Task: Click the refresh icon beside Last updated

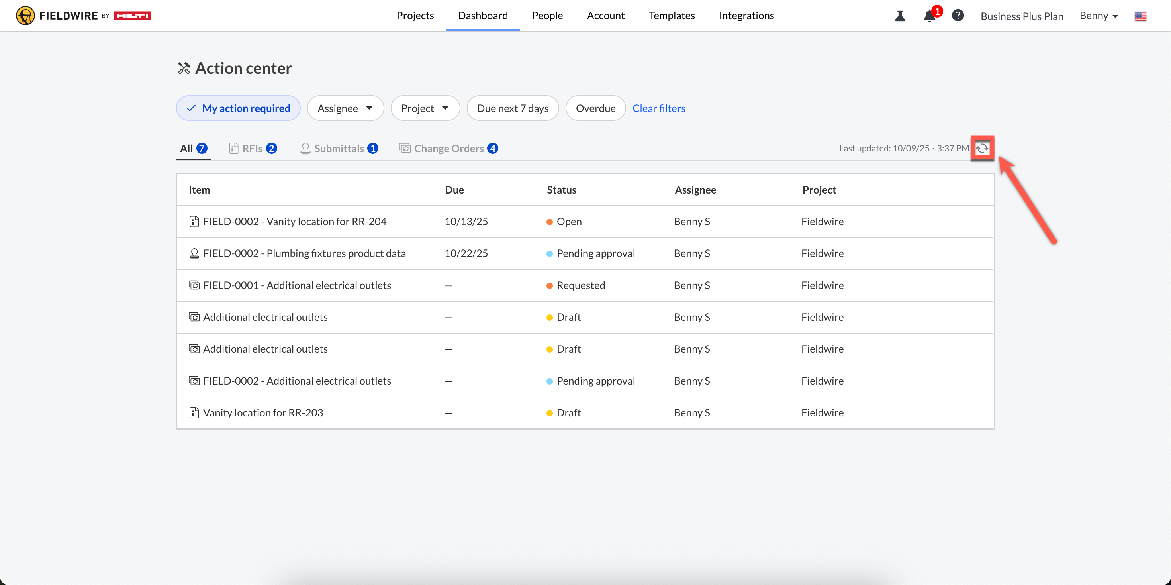Action: coord(982,148)
